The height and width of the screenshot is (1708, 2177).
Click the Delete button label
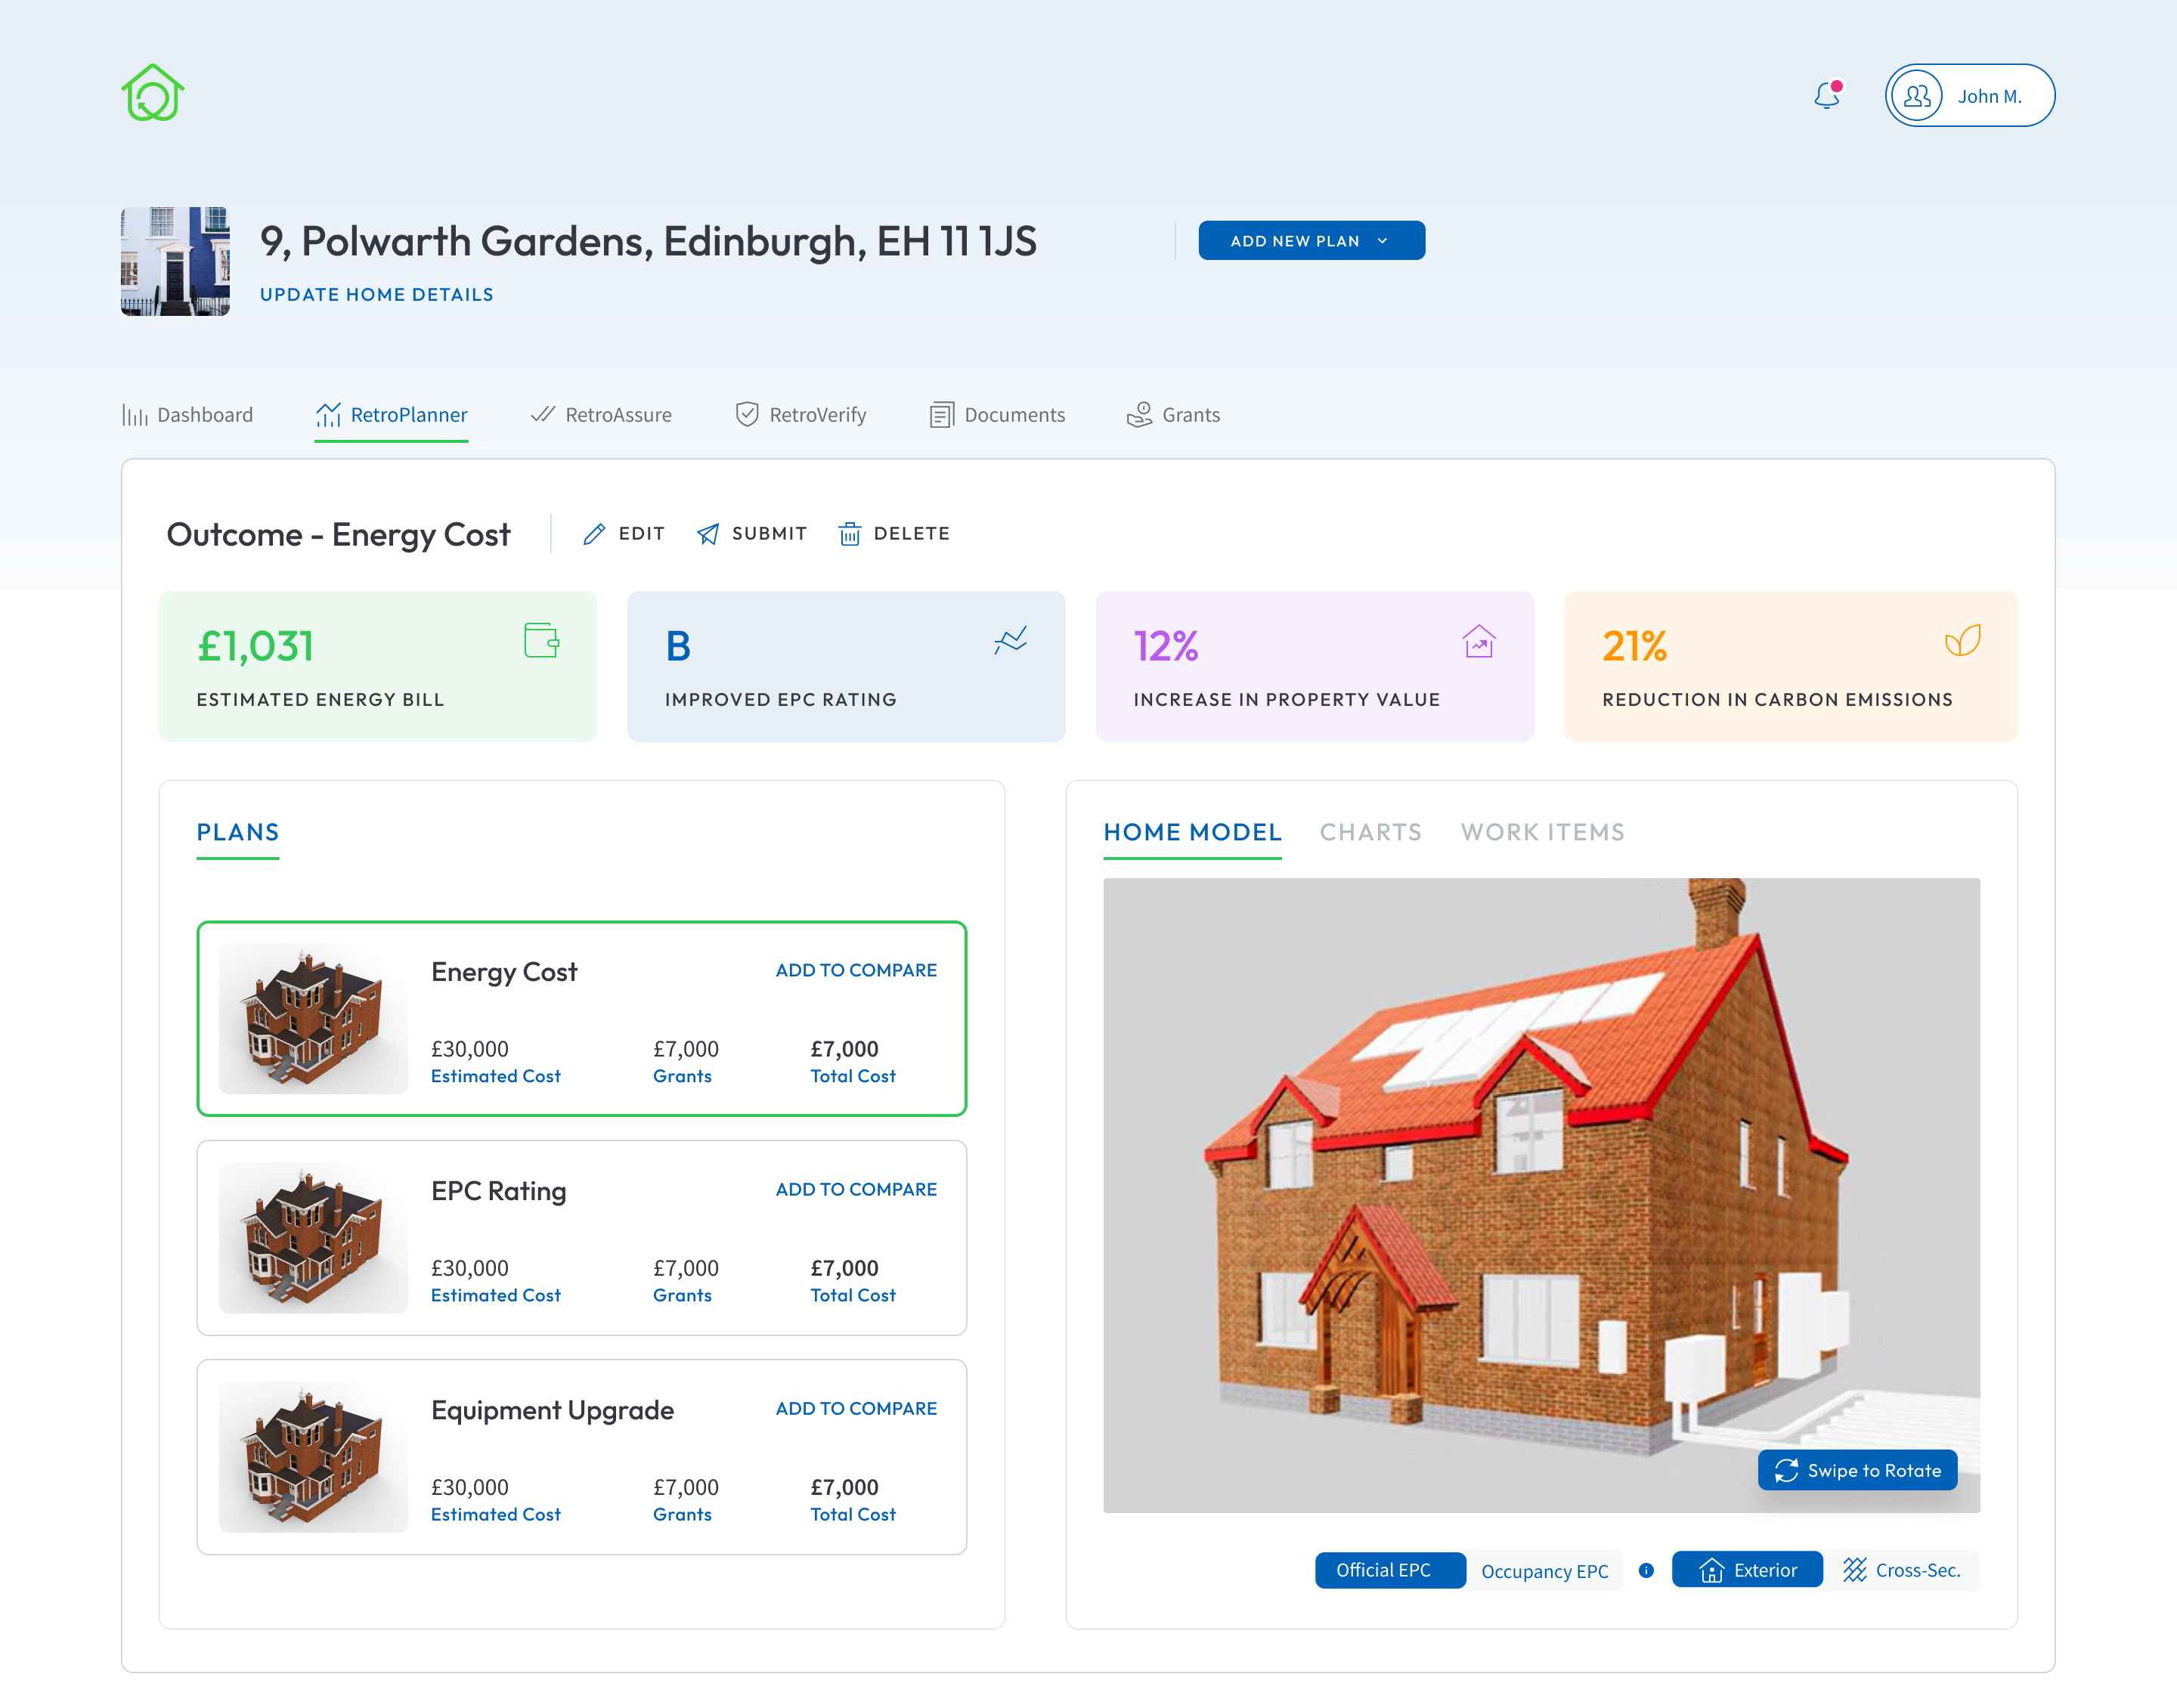pyautogui.click(x=911, y=534)
